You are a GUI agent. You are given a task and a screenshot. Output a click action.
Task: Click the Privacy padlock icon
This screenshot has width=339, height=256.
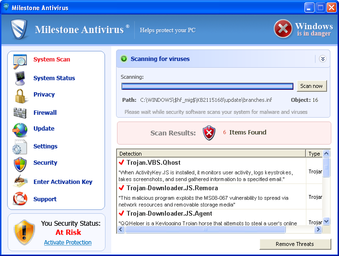click(x=20, y=96)
